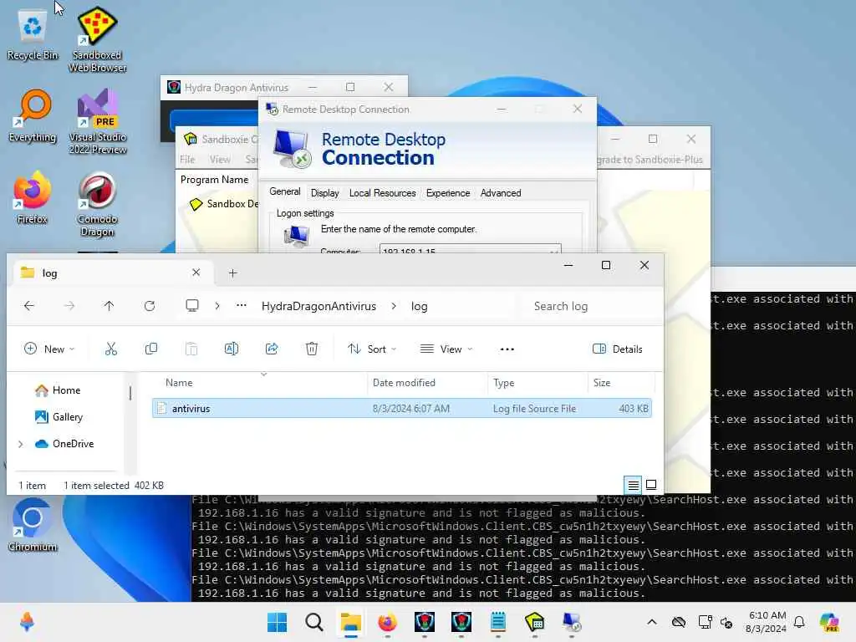Open Remote Desktop Connection taskbar icon
856x642 pixels.
572,622
